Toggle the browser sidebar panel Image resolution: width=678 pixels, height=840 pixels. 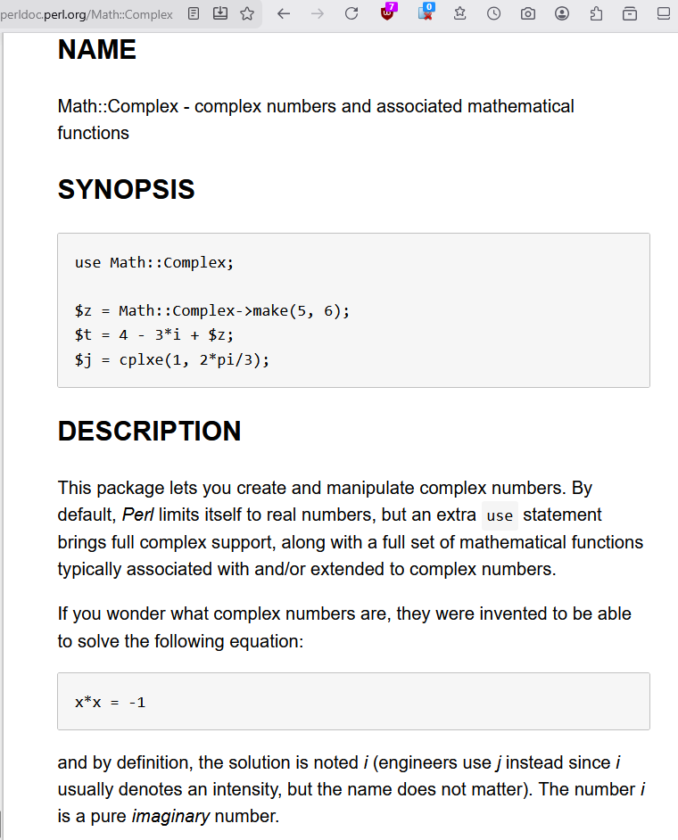(662, 14)
